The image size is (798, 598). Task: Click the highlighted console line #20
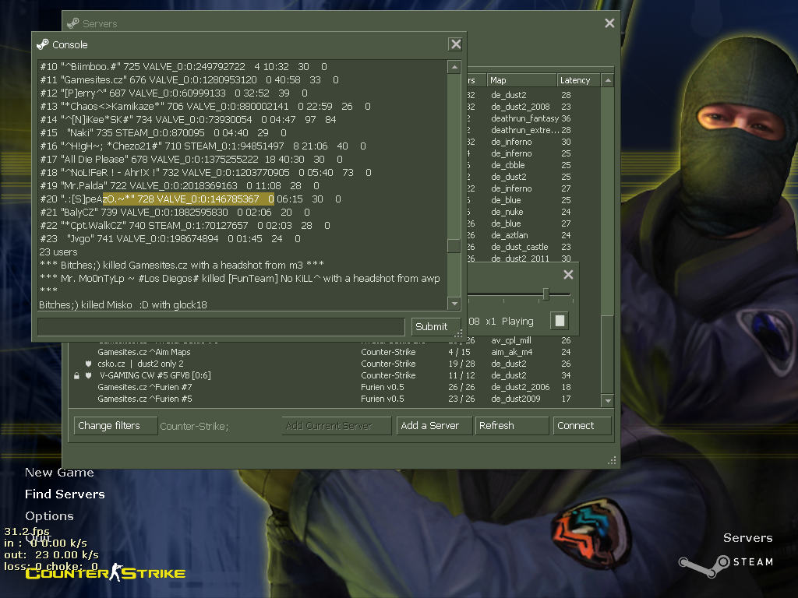point(191,199)
